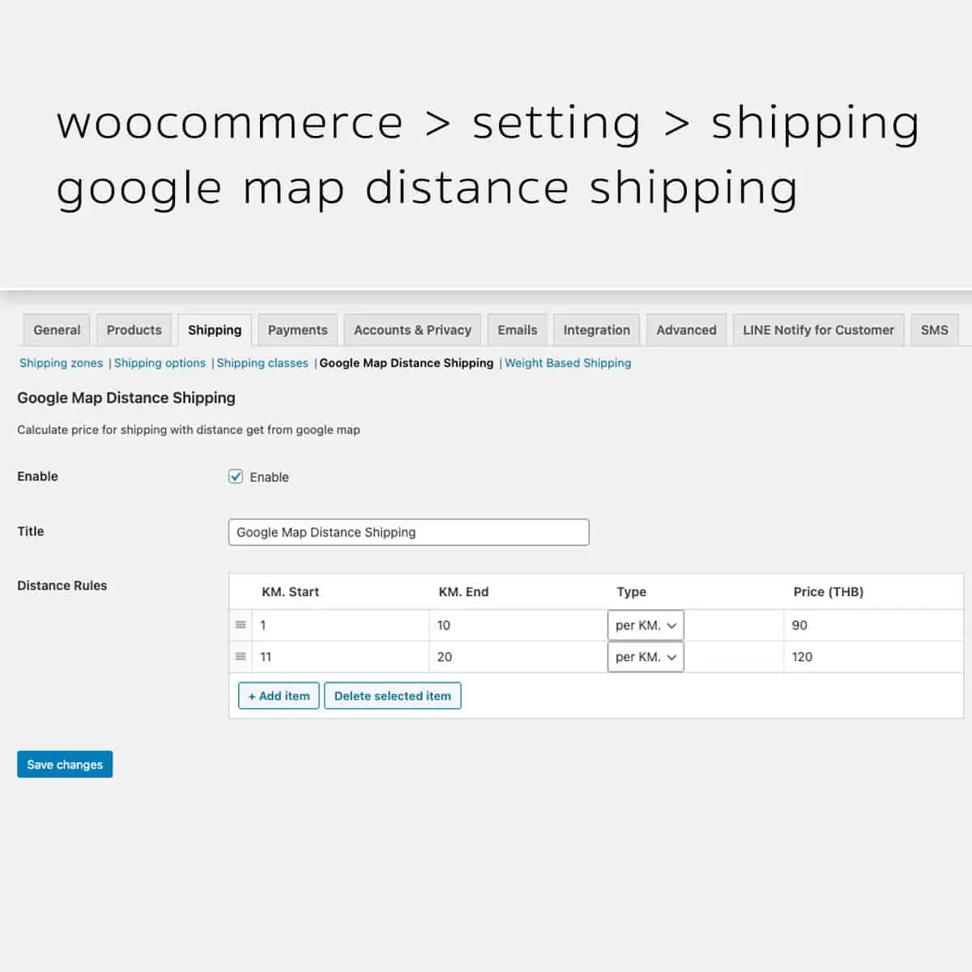This screenshot has width=972, height=972.
Task: Switch to the Products tab
Action: pos(134,330)
